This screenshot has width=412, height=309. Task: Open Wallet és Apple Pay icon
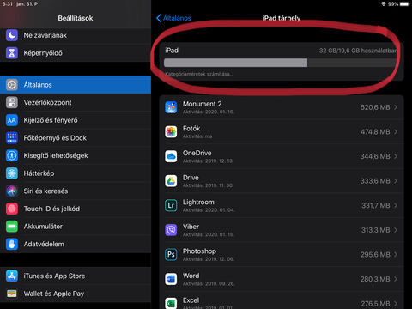click(x=12, y=294)
